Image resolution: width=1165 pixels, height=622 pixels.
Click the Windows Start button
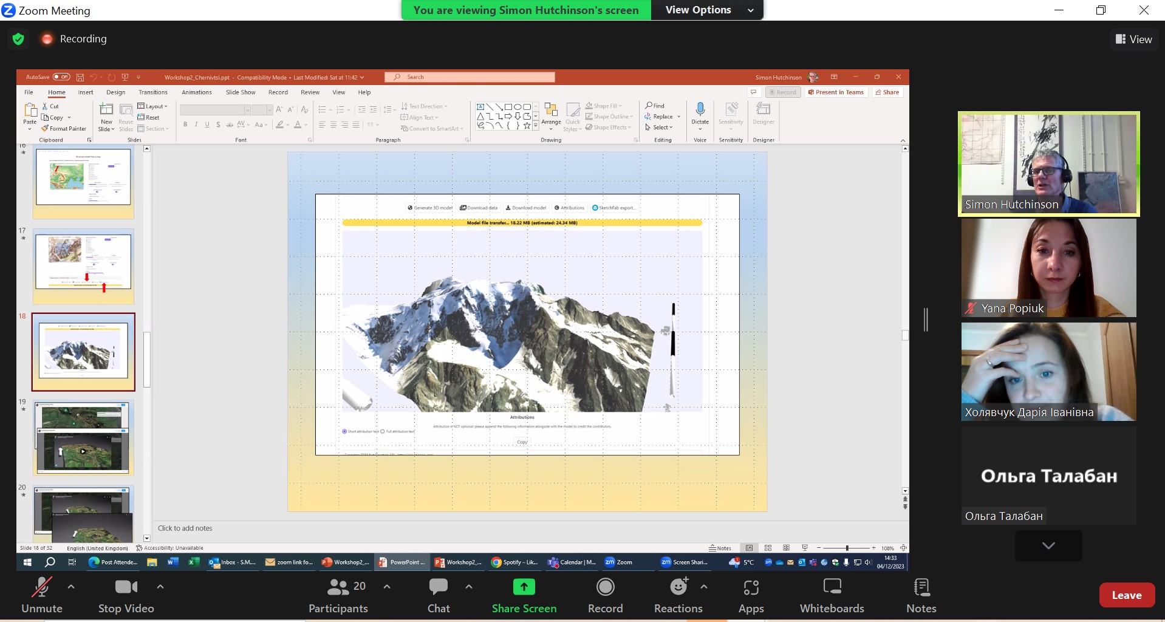(27, 562)
